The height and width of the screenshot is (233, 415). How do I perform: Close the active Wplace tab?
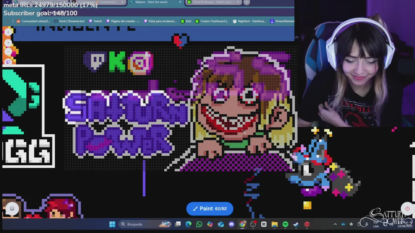point(180,2)
